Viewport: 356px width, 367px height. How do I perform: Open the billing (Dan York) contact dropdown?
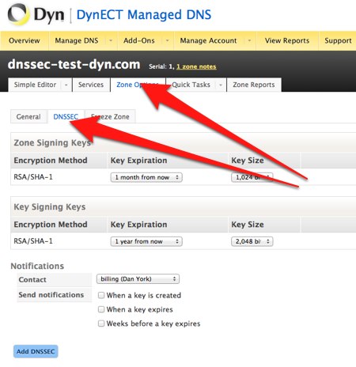(x=138, y=279)
